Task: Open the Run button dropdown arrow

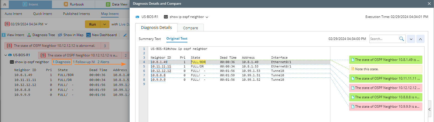Action: pos(104,24)
